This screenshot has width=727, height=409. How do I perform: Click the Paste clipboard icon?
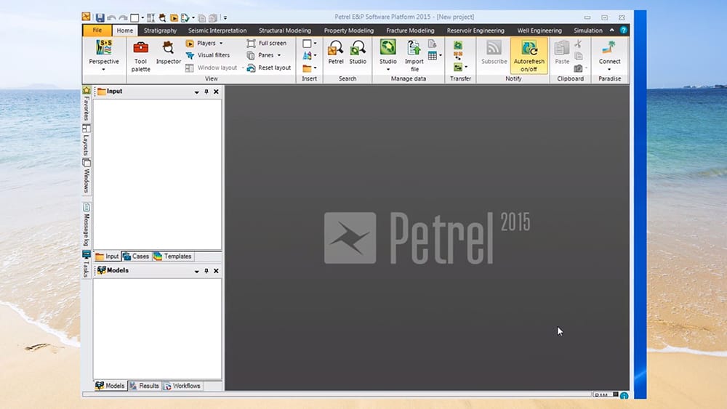(x=561, y=48)
